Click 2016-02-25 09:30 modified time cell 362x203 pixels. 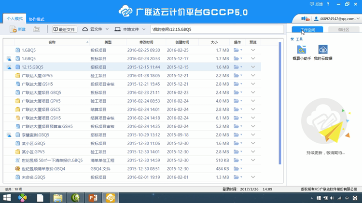(143, 50)
